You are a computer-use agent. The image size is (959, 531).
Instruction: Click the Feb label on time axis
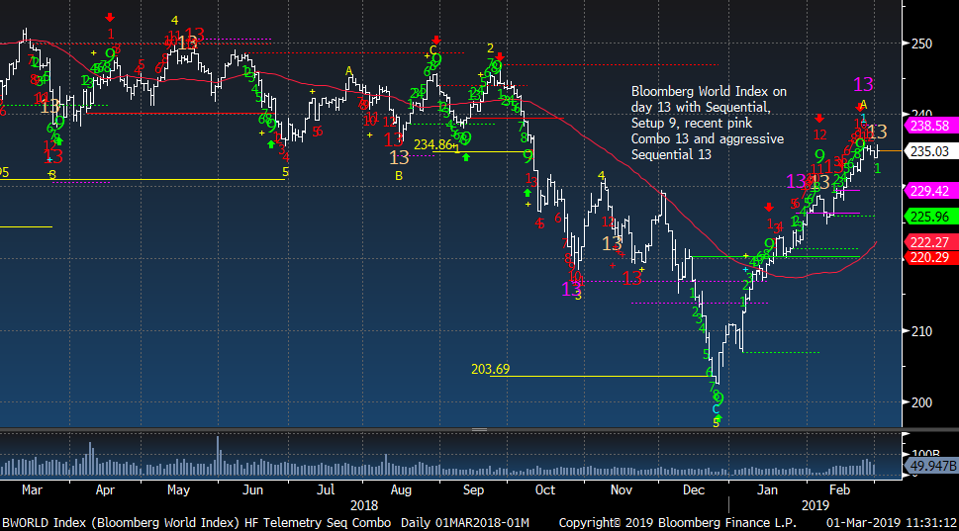tap(839, 490)
